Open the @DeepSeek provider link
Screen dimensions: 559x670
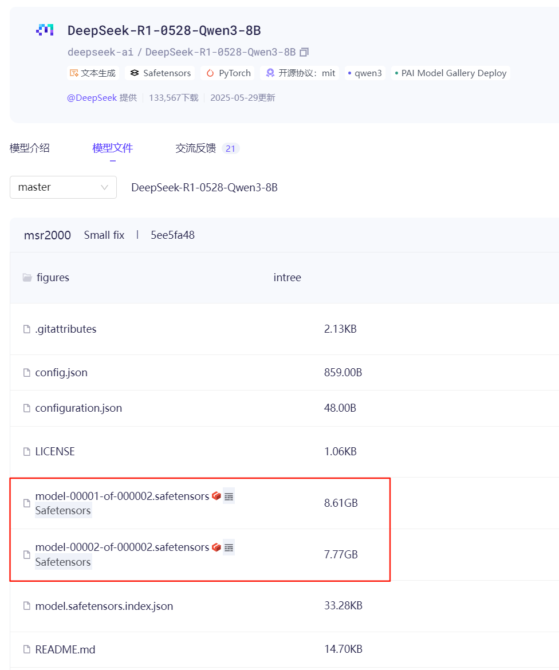(92, 98)
